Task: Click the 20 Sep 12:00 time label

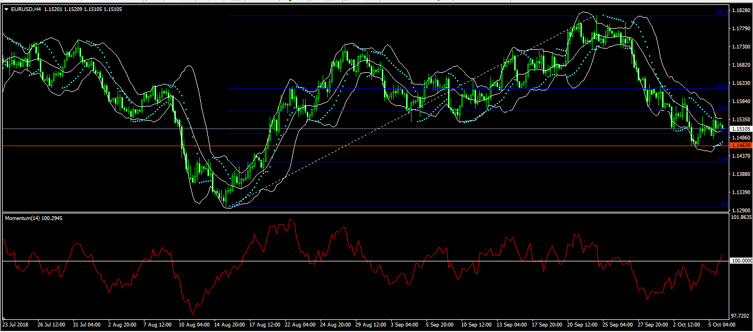Action: 584,325
